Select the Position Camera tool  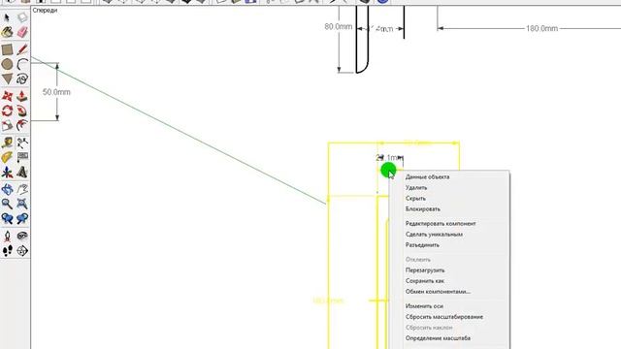click(7, 237)
